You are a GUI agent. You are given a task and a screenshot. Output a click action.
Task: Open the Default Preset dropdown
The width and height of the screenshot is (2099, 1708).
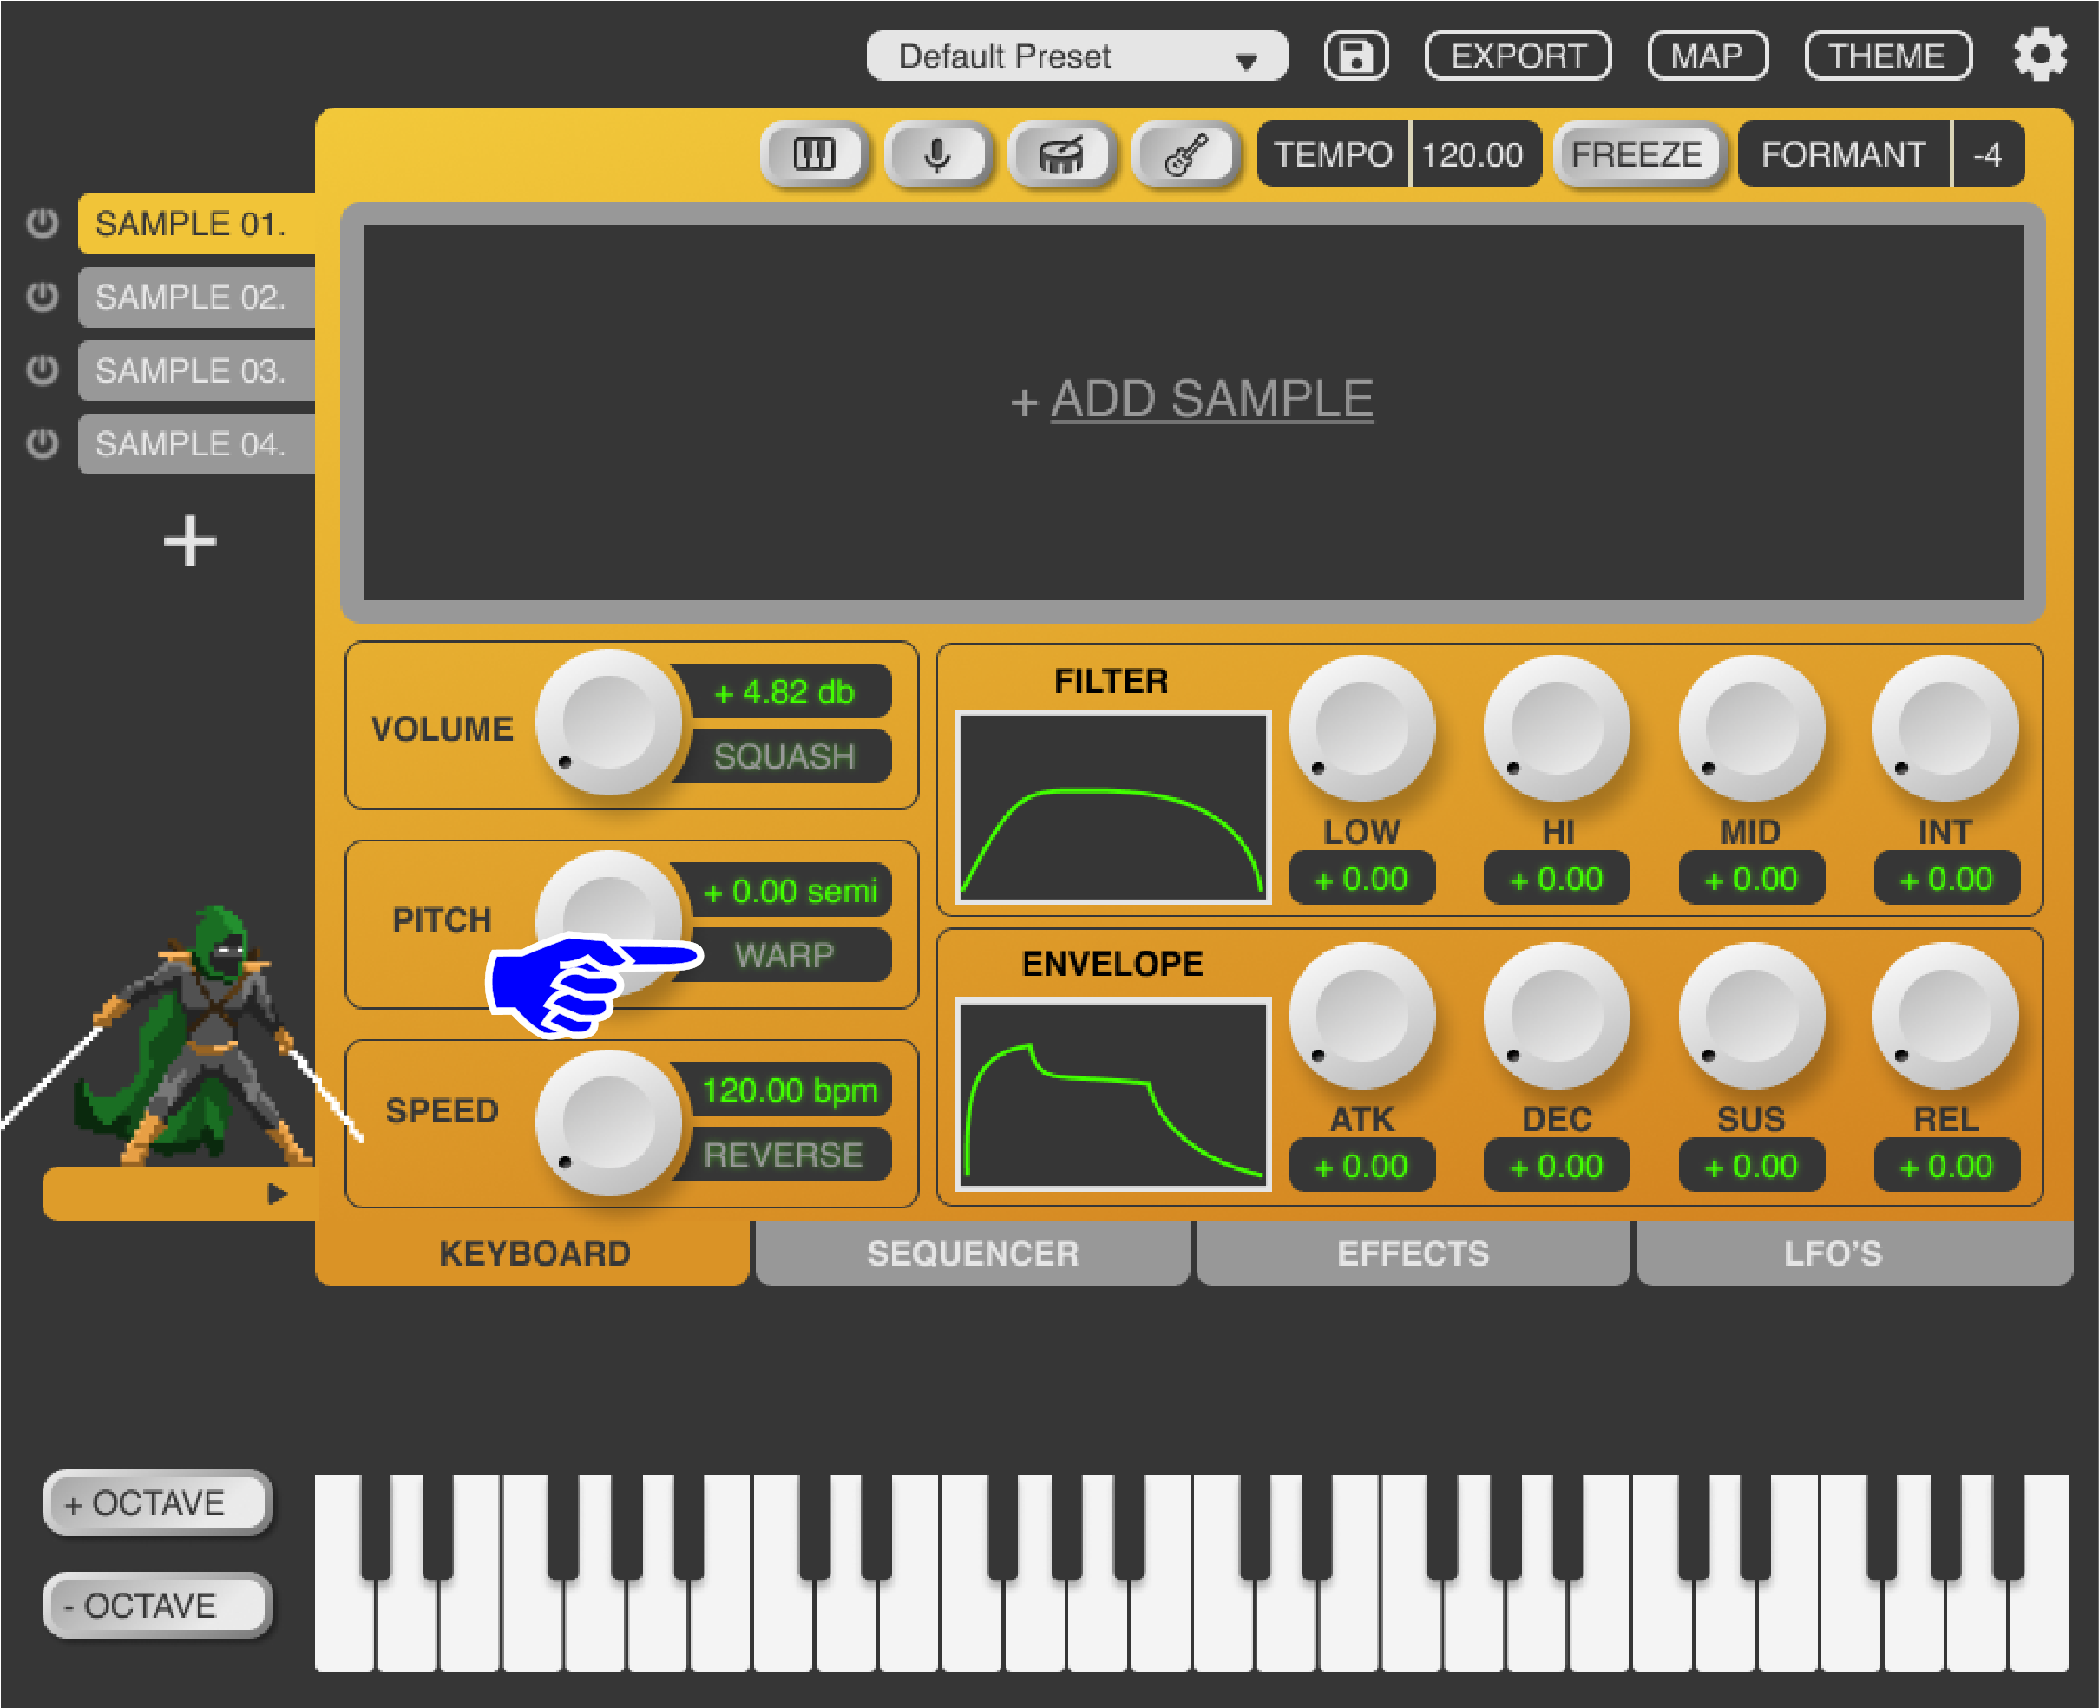point(1077,56)
